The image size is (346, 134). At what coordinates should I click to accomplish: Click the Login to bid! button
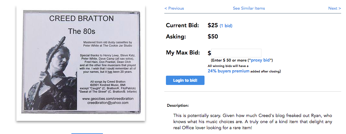point(185,80)
